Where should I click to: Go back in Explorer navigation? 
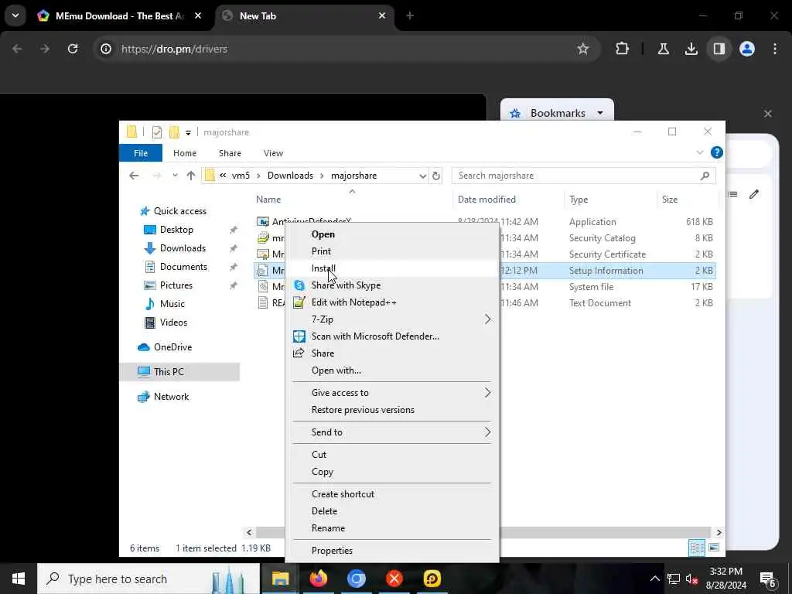[x=134, y=176]
